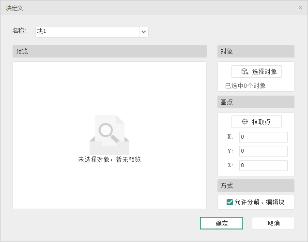Click the 预览 section header

[109, 51]
